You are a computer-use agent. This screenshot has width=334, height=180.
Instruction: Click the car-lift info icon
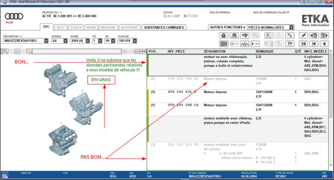(x=244, y=44)
